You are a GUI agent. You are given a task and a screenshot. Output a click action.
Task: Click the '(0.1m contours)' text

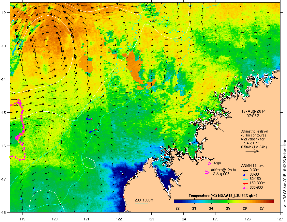pyautogui.click(x=253, y=135)
